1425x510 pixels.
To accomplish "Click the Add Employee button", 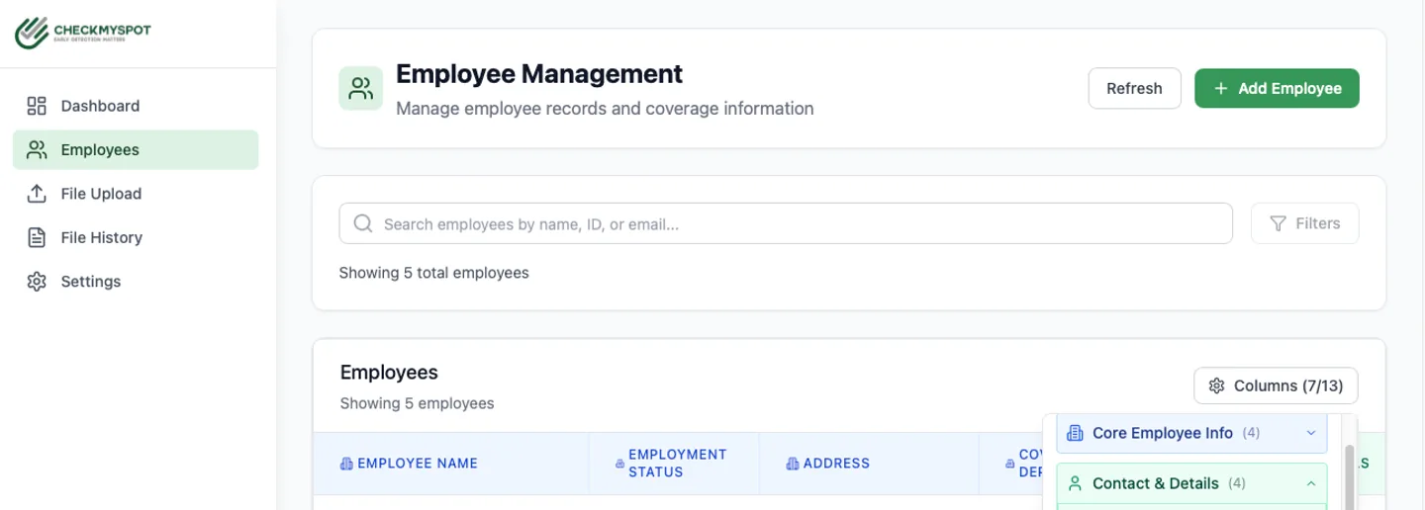I will (x=1277, y=88).
